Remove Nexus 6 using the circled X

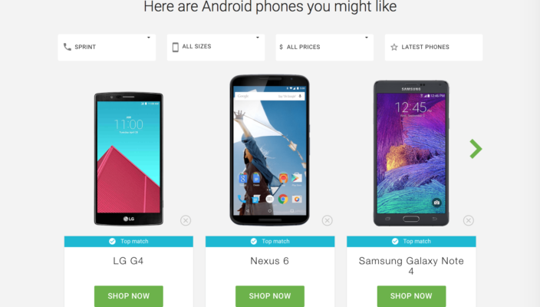328,220
